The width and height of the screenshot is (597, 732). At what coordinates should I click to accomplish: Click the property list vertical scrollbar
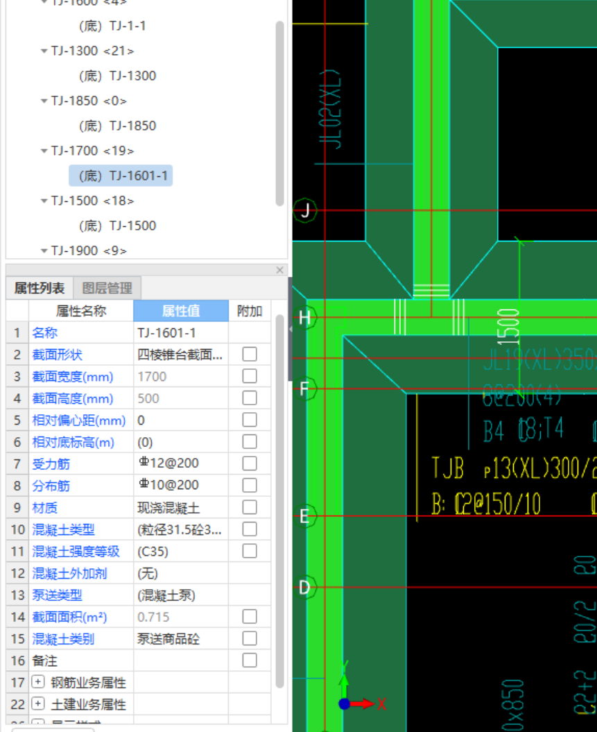tap(280, 502)
